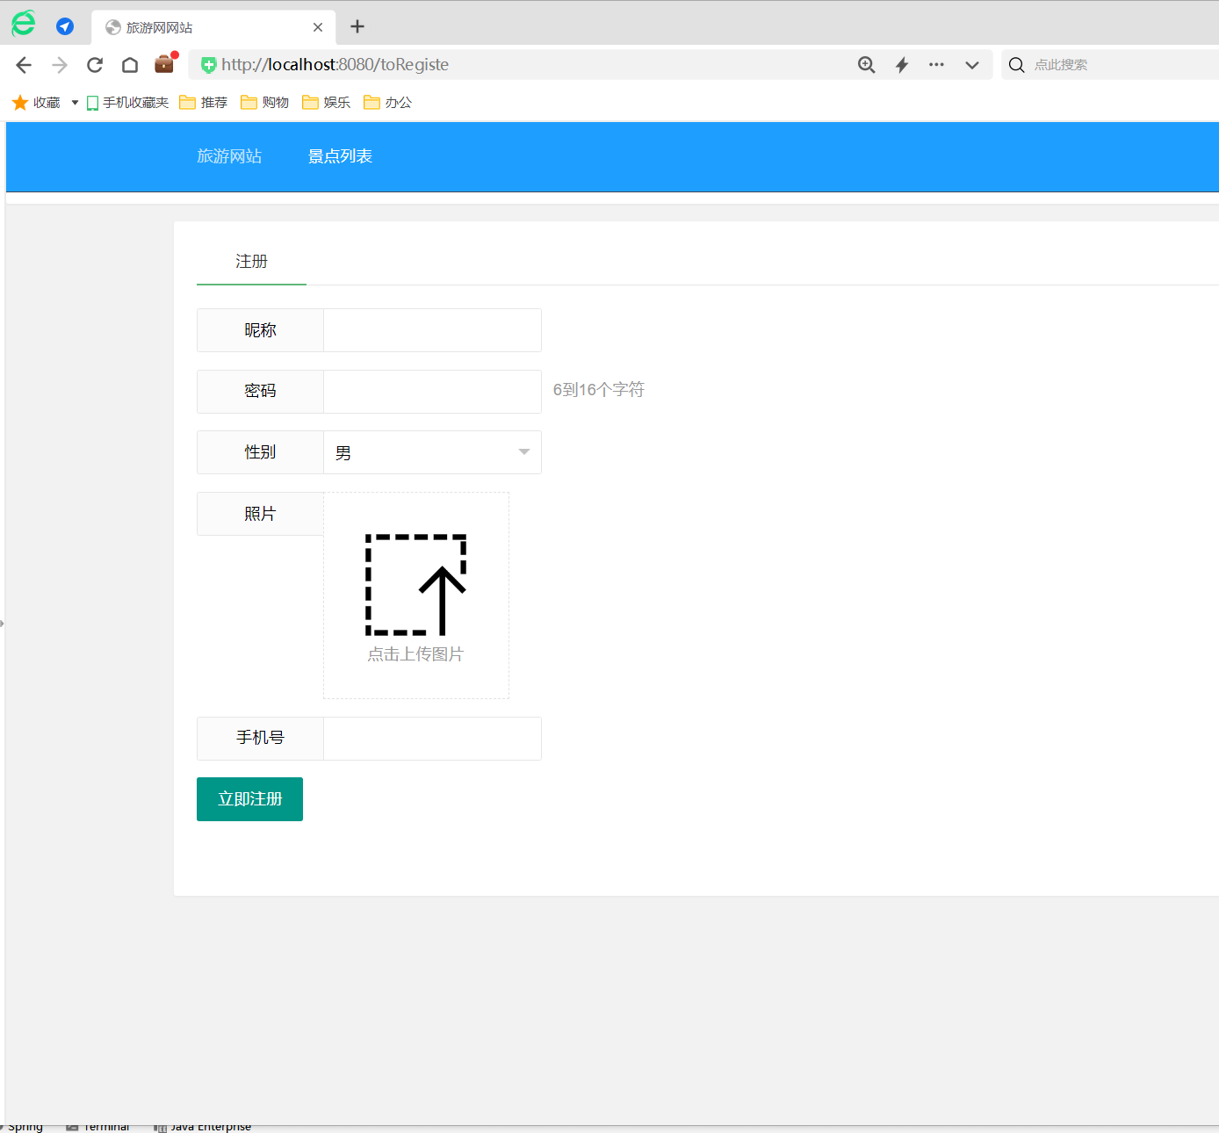Viewport: 1219px width, 1133px height.
Task: Refresh the 旅游网站 page
Action: pos(94,64)
